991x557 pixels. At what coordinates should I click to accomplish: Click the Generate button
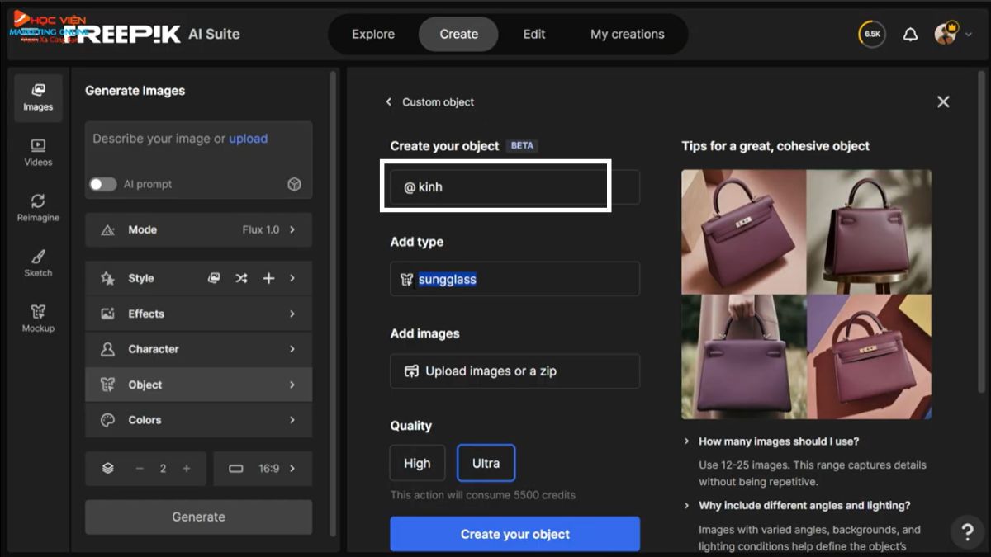click(198, 517)
